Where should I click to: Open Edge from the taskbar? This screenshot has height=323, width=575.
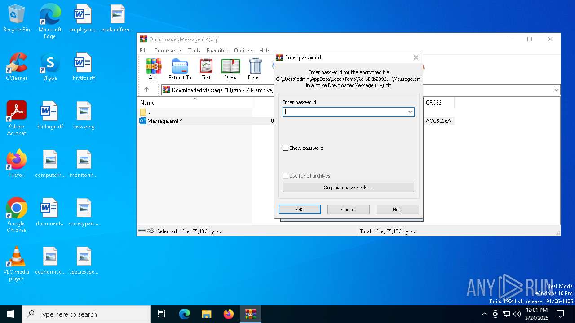[x=185, y=314]
